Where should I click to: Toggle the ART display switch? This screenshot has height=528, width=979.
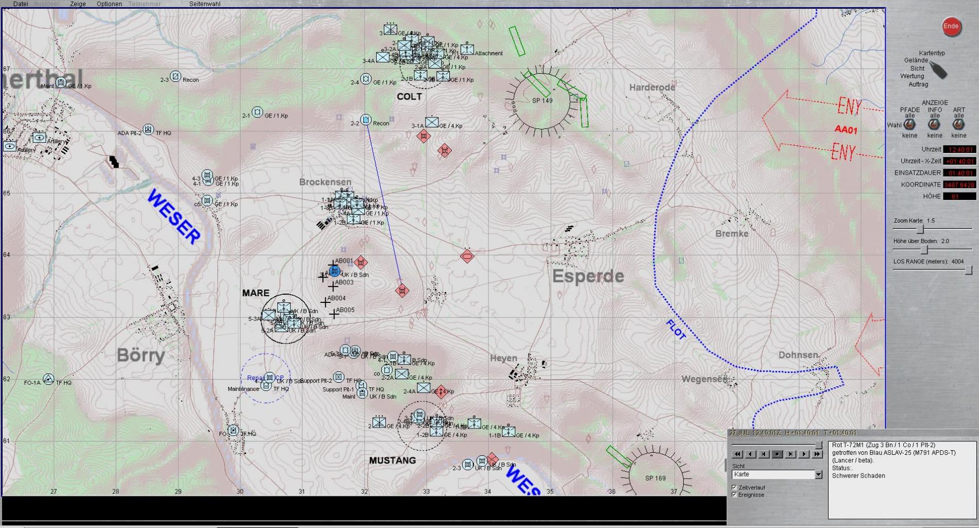coord(958,125)
